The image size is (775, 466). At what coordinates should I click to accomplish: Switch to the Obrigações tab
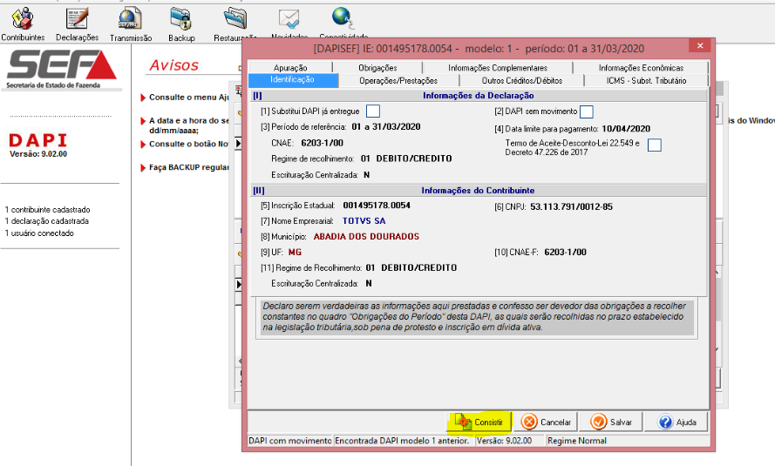point(377,68)
